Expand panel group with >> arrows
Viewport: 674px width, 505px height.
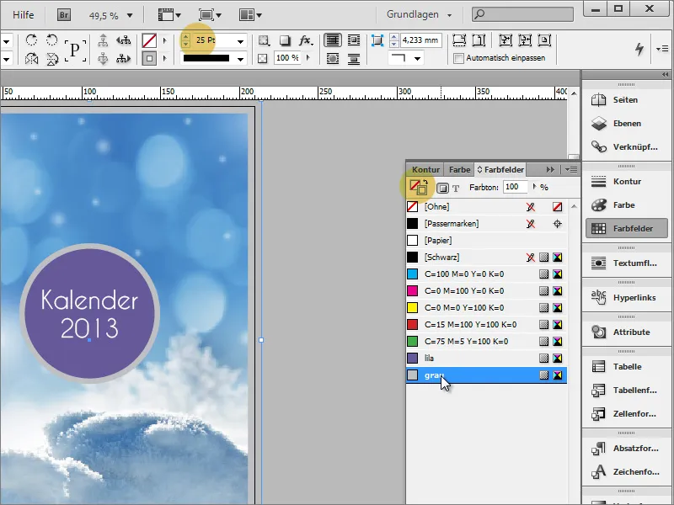pos(550,170)
